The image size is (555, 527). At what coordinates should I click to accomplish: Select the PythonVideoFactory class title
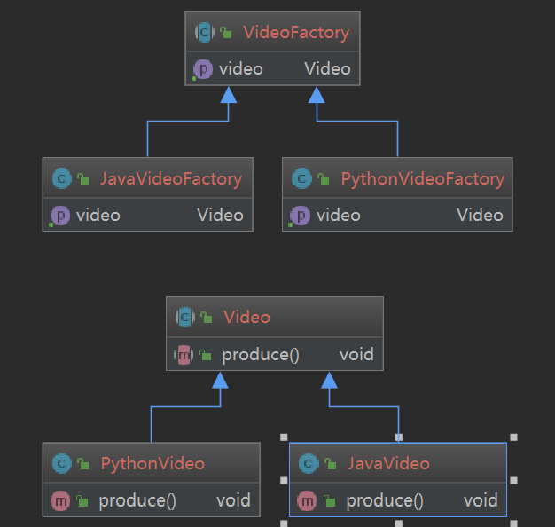click(x=422, y=178)
